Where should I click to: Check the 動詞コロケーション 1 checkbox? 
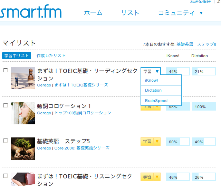click(6, 105)
